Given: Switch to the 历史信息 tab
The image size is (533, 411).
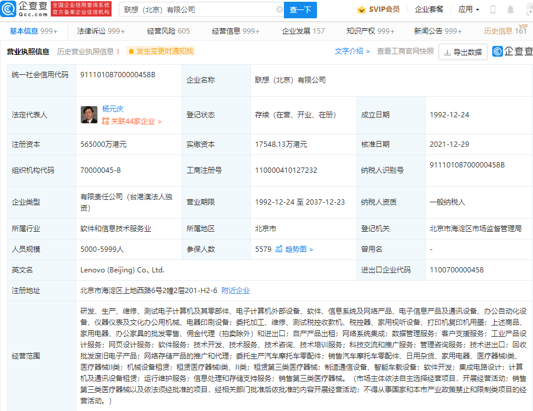Looking at the screenshot, I should (505, 31).
